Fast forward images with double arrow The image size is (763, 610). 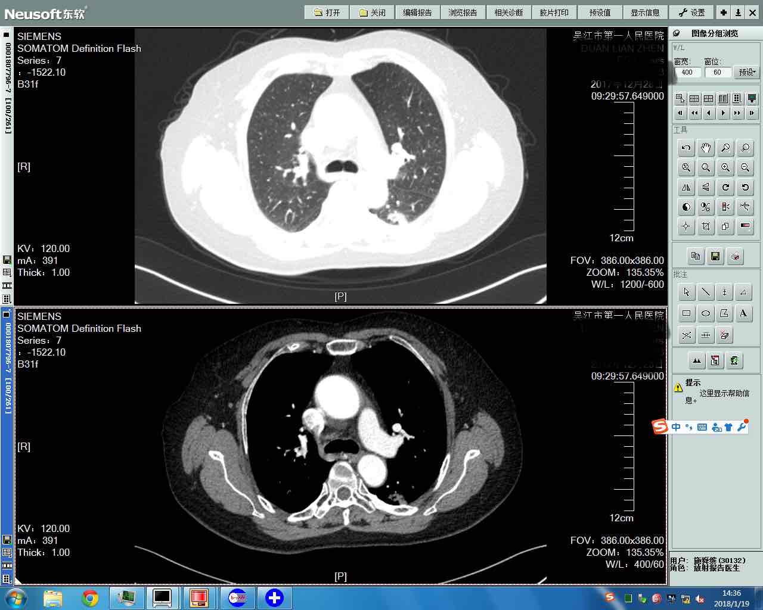click(737, 113)
